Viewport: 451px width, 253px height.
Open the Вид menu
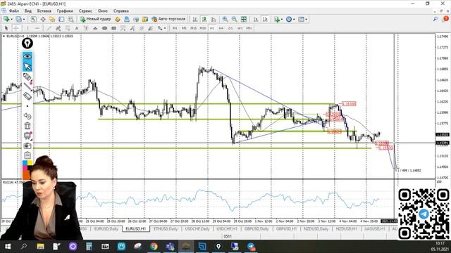click(x=28, y=11)
